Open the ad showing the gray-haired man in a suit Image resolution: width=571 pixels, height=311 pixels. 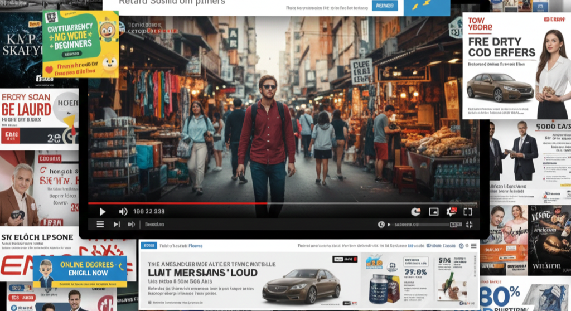[x=39, y=188]
